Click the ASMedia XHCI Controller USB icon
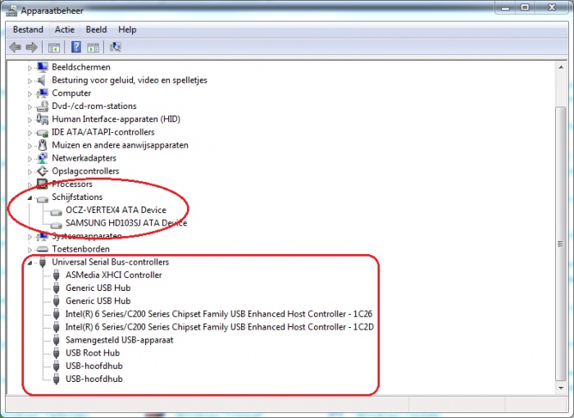This screenshot has width=574, height=418. (56, 275)
